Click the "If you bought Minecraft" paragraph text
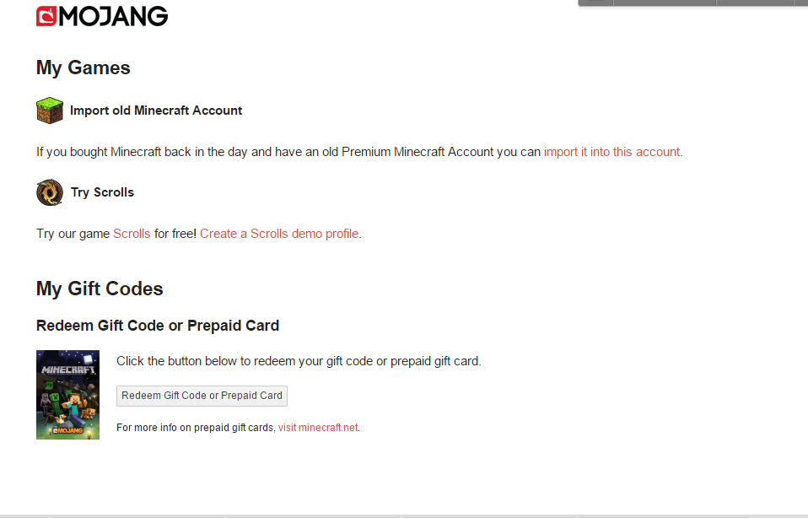This screenshot has height=518, width=808. 287,152
